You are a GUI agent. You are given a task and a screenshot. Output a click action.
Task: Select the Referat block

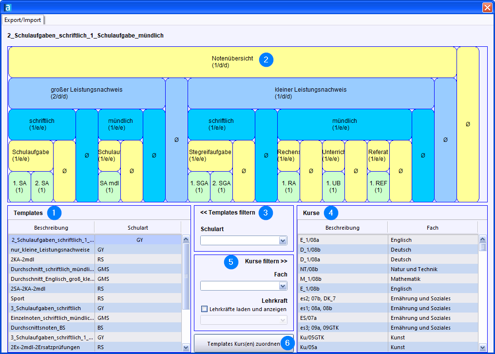pos(378,156)
